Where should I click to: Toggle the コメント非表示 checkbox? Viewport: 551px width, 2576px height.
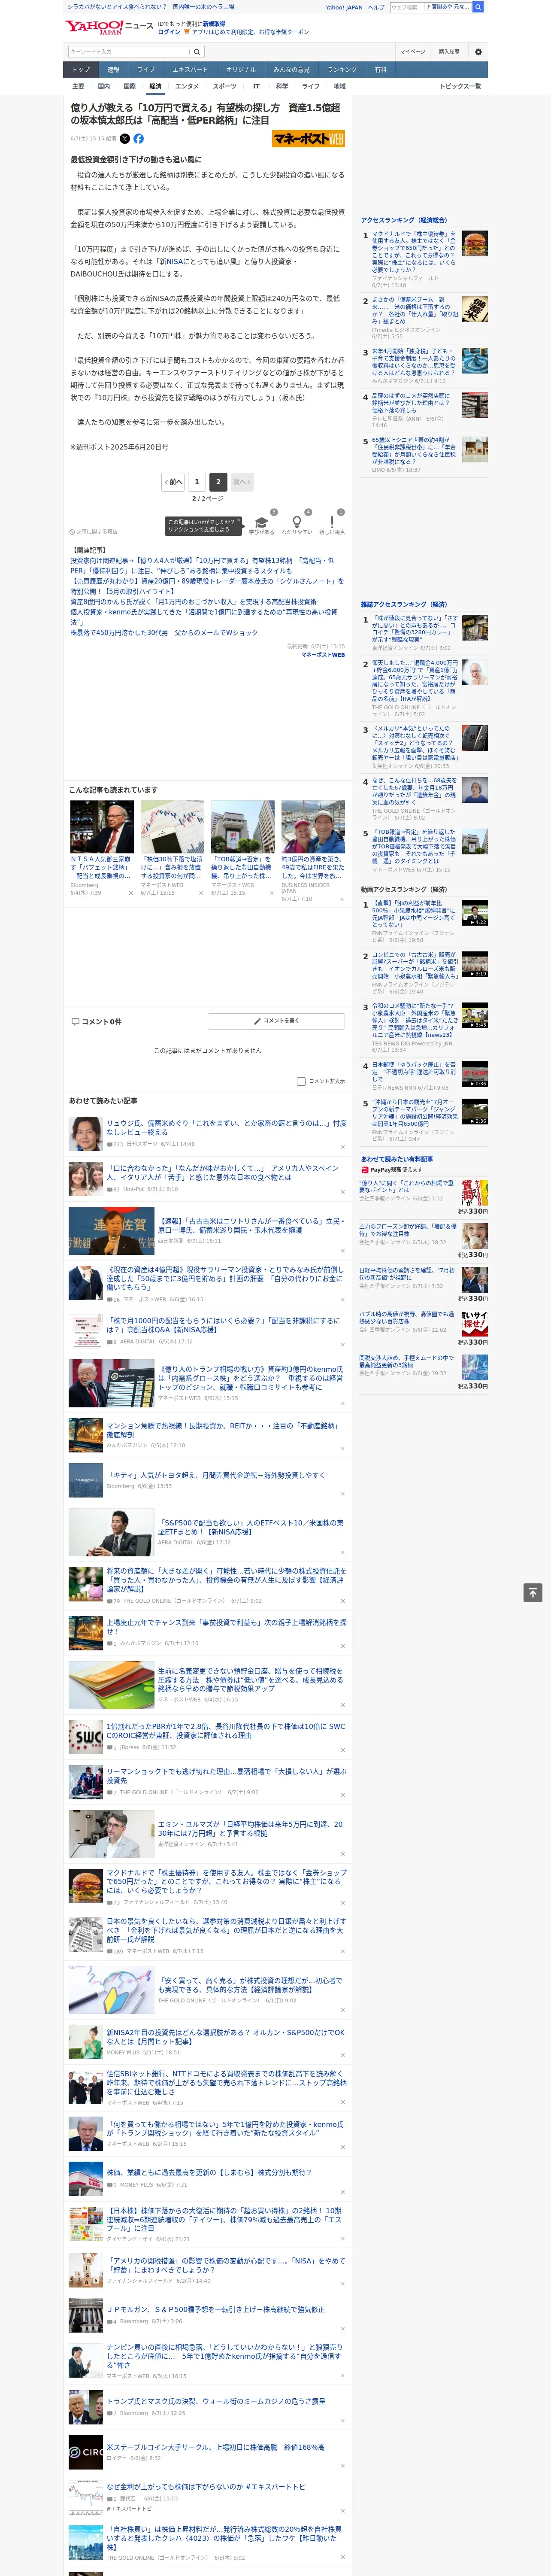(x=301, y=1081)
